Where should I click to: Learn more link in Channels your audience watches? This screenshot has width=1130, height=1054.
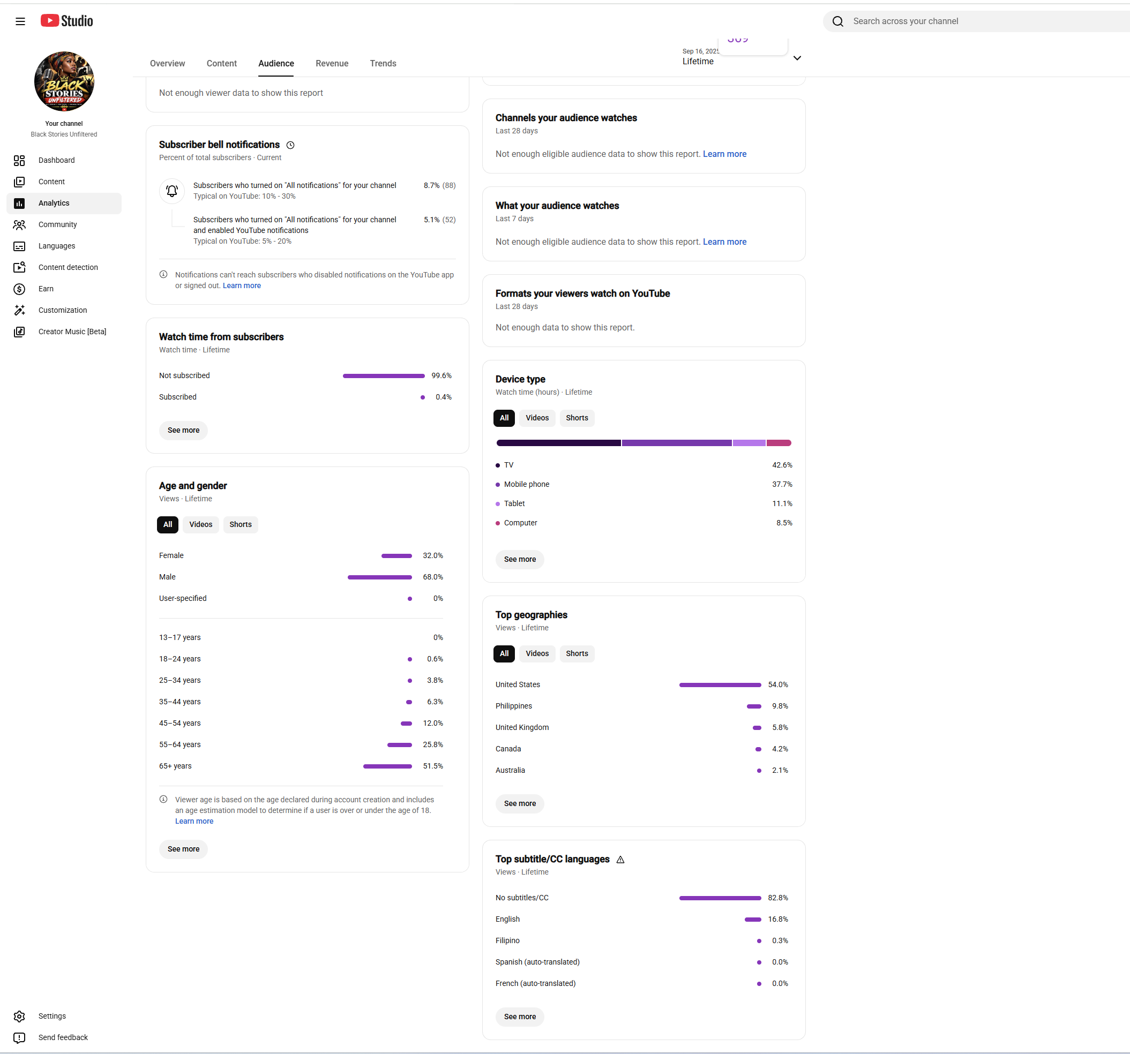click(x=724, y=154)
